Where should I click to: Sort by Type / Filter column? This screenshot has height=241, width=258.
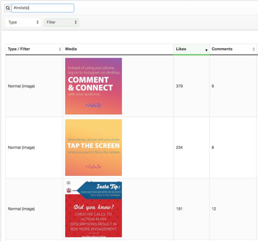point(34,49)
